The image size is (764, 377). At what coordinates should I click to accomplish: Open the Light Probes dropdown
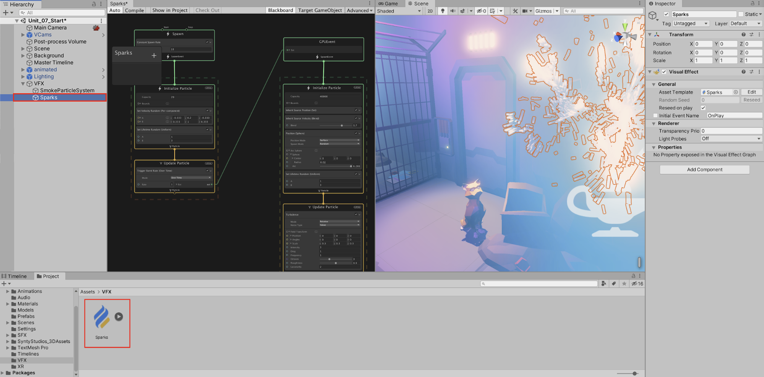pos(731,139)
